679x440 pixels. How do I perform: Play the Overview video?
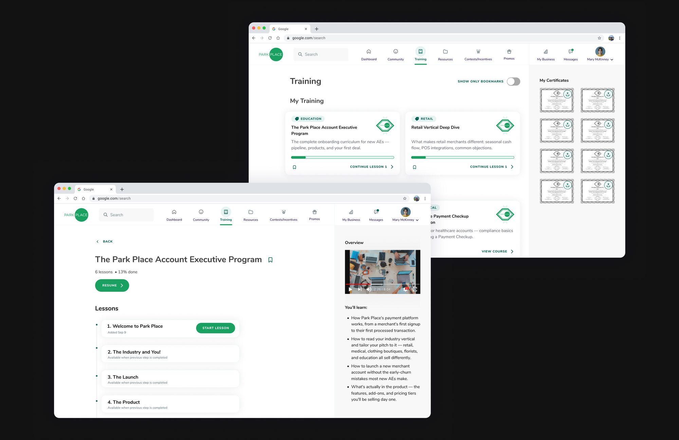(x=350, y=289)
